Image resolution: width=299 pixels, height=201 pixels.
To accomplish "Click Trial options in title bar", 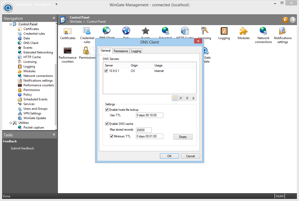I will [x=42, y=4].
